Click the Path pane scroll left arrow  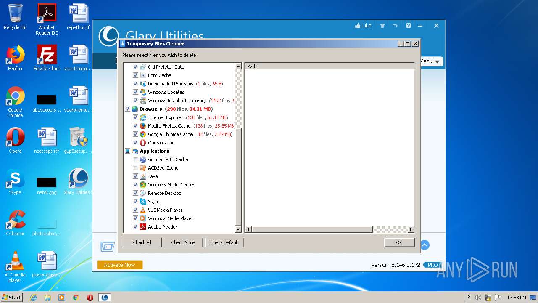(248, 229)
